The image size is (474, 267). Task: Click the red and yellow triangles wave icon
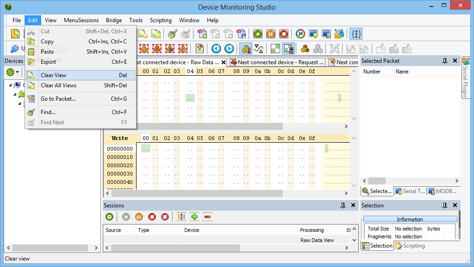click(x=259, y=48)
